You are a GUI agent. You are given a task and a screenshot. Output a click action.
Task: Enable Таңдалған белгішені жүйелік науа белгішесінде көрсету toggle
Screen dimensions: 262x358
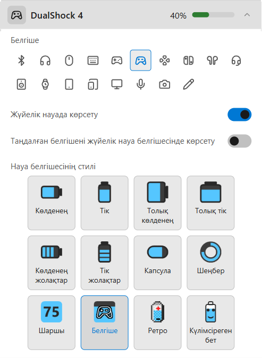pos(239,141)
